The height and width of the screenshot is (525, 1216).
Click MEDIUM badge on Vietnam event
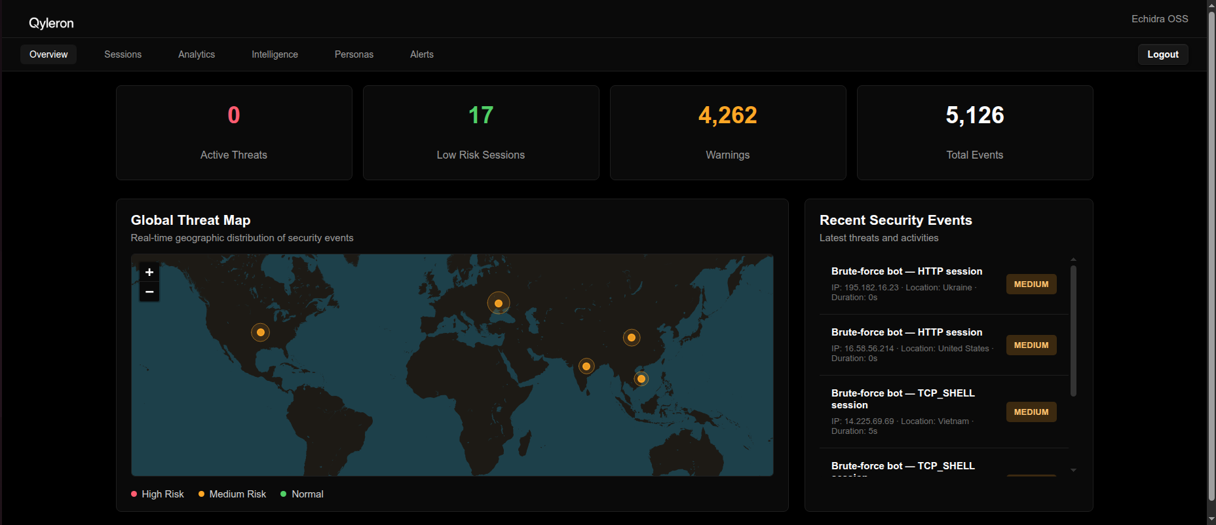pyautogui.click(x=1031, y=412)
